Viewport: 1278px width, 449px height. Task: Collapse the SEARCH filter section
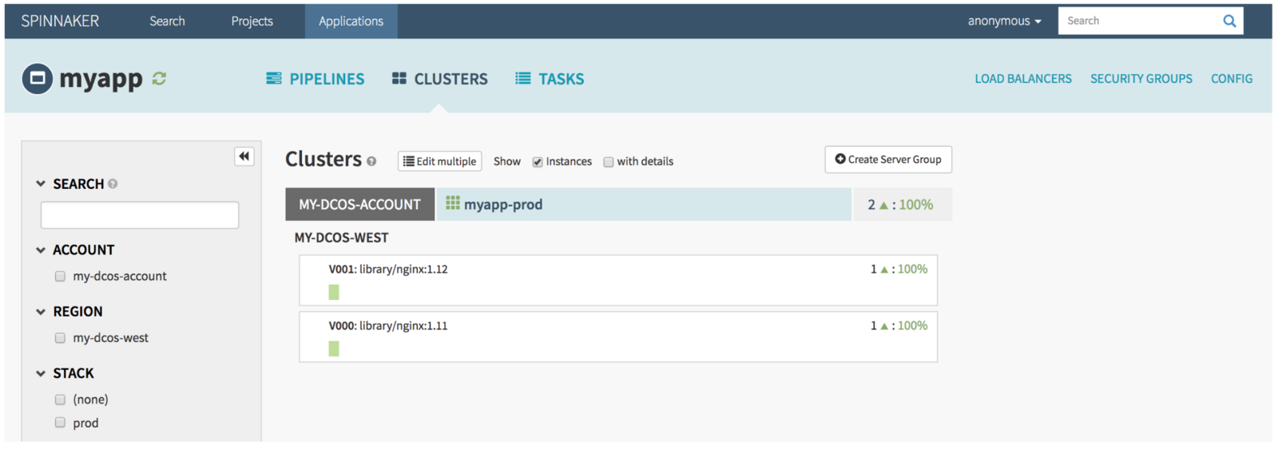coord(41,183)
